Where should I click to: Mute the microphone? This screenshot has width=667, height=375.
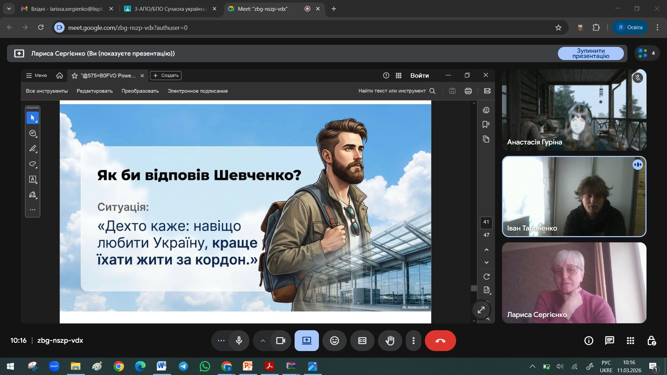point(239,341)
